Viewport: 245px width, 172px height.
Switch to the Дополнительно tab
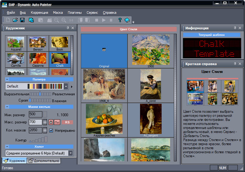(44, 161)
